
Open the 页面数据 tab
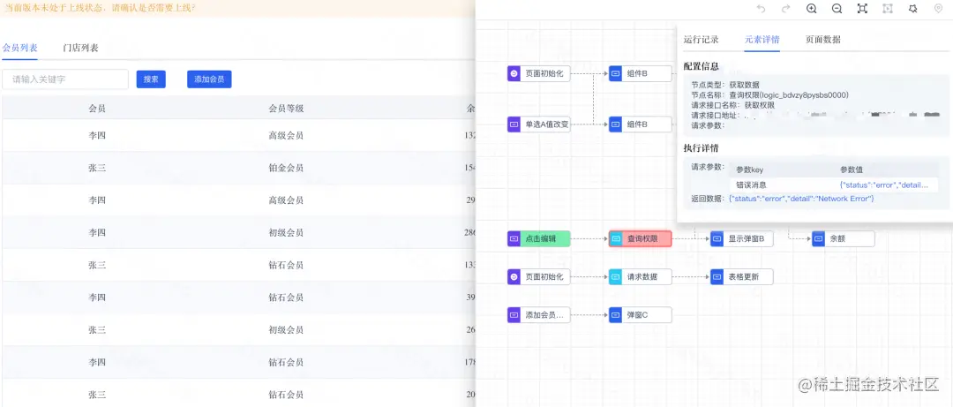click(823, 40)
